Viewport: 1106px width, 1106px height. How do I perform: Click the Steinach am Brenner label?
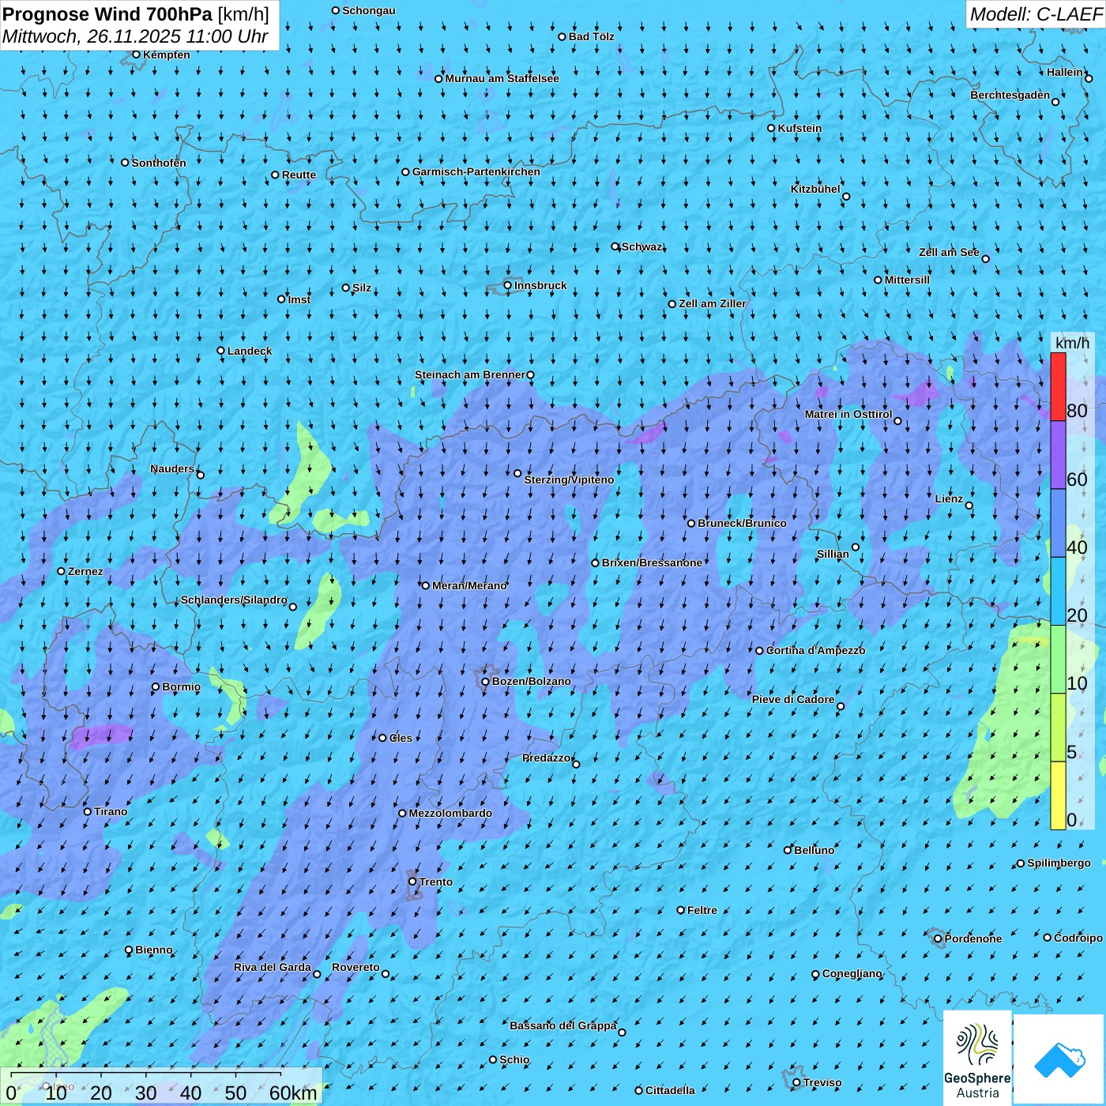point(469,374)
